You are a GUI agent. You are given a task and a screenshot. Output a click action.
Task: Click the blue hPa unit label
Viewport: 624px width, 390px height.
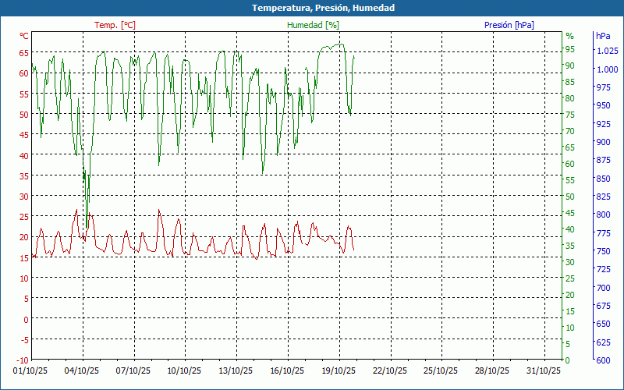pyautogui.click(x=602, y=36)
